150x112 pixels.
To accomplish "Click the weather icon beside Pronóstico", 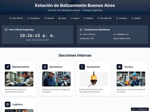I will tap(28, 18).
